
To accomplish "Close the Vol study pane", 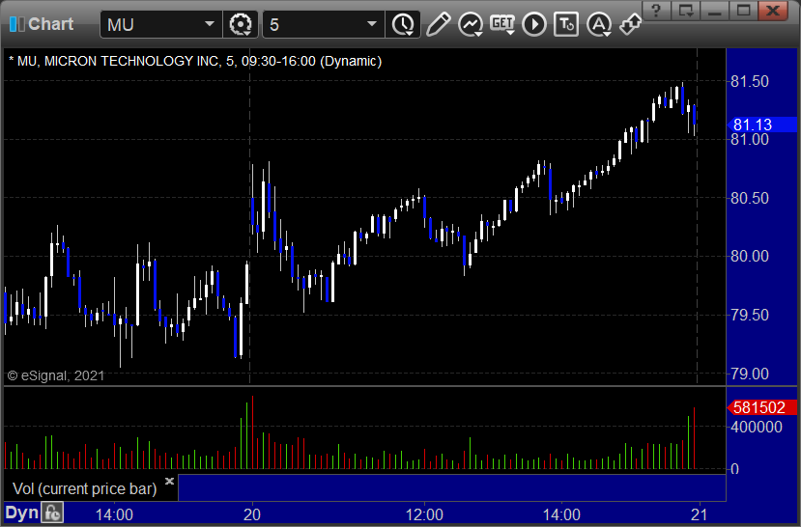I will coord(170,481).
